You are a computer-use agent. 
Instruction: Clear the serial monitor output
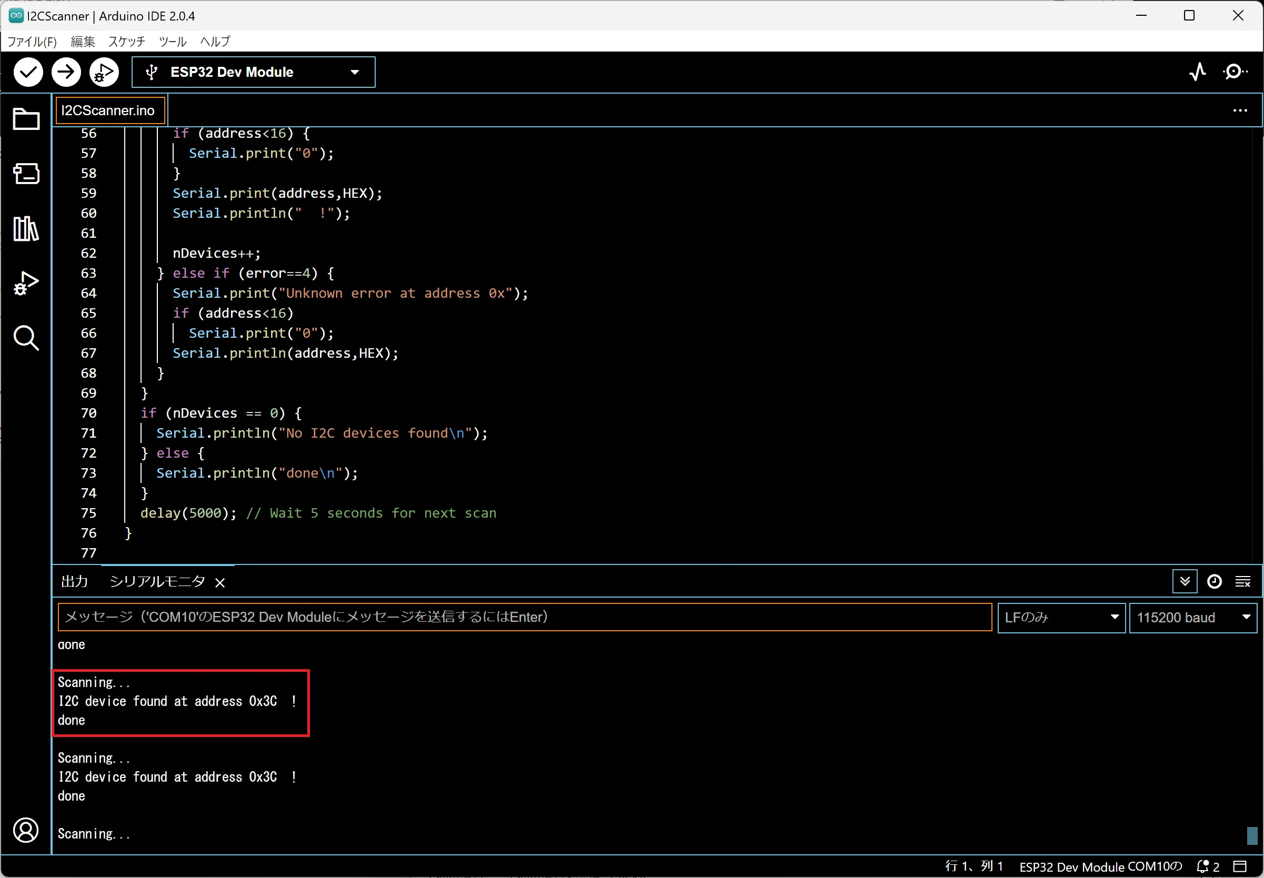pyautogui.click(x=1242, y=581)
